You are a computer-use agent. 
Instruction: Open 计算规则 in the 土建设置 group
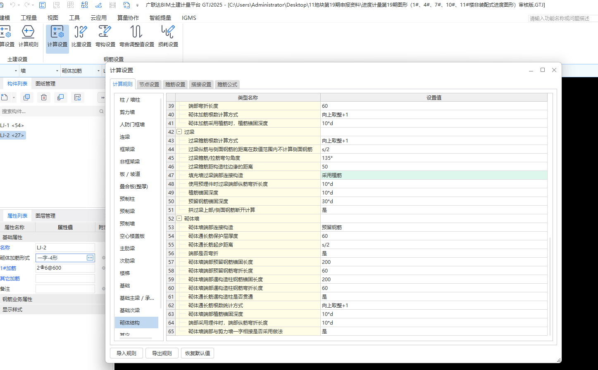pos(28,37)
